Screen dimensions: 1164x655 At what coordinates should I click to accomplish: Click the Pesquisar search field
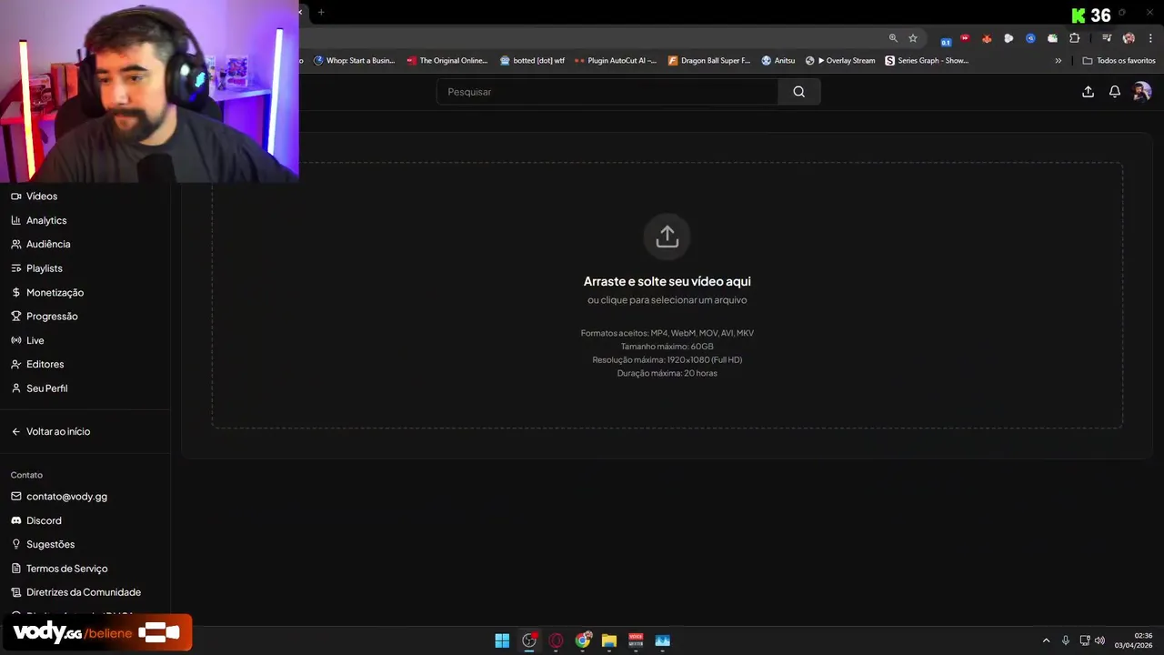tap(607, 92)
